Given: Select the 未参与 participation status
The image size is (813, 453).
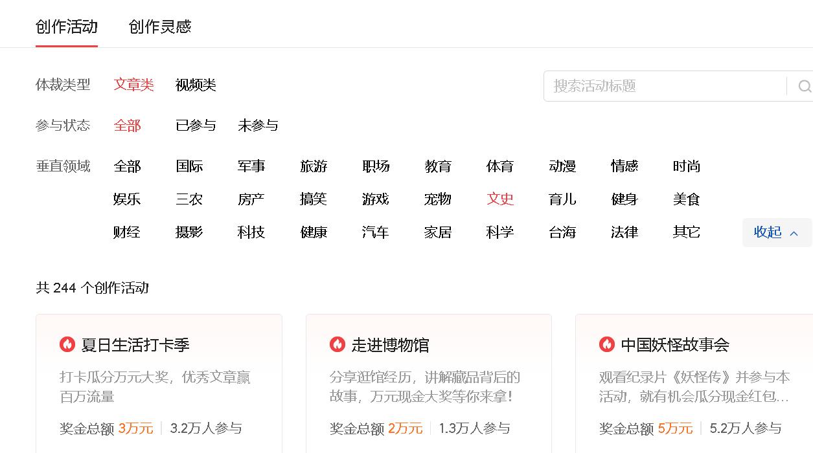Looking at the screenshot, I should tap(258, 125).
